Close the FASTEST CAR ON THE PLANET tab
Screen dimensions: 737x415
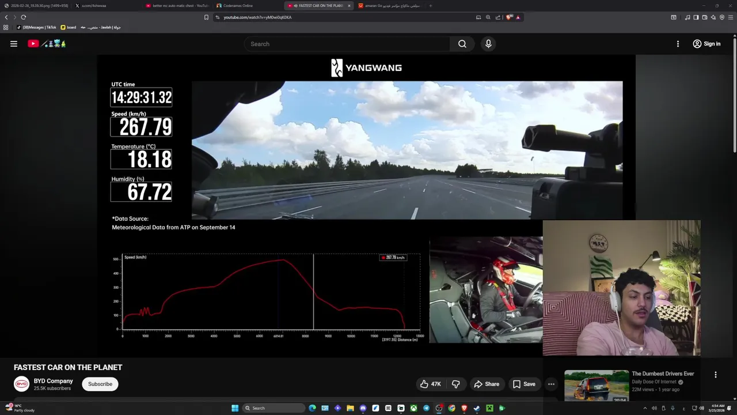[x=349, y=6]
